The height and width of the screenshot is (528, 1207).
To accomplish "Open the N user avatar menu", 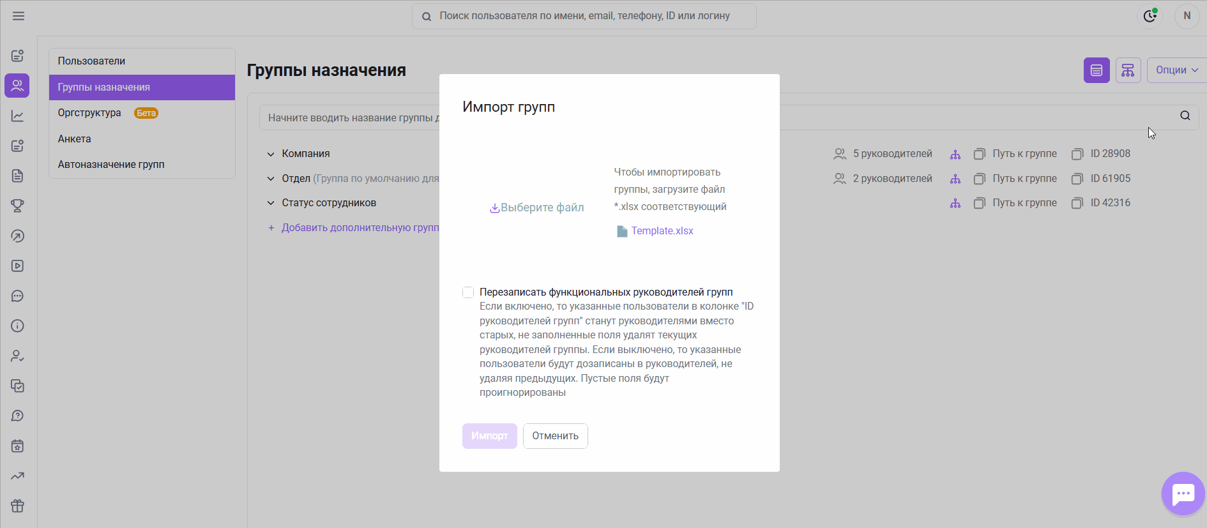I will [1187, 16].
